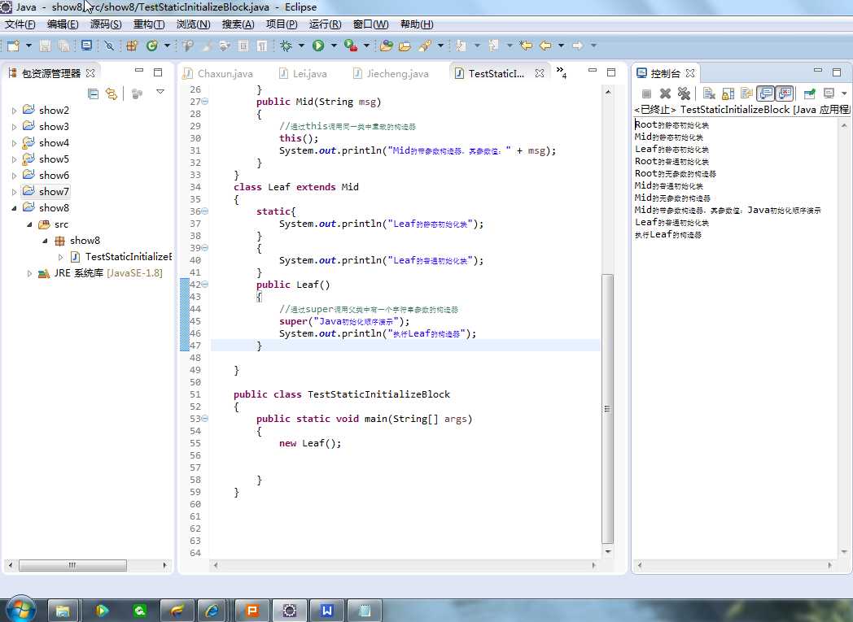Show hidden editor tabs list

562,72
